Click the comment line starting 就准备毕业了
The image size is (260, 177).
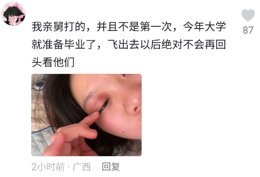pyautogui.click(x=129, y=44)
